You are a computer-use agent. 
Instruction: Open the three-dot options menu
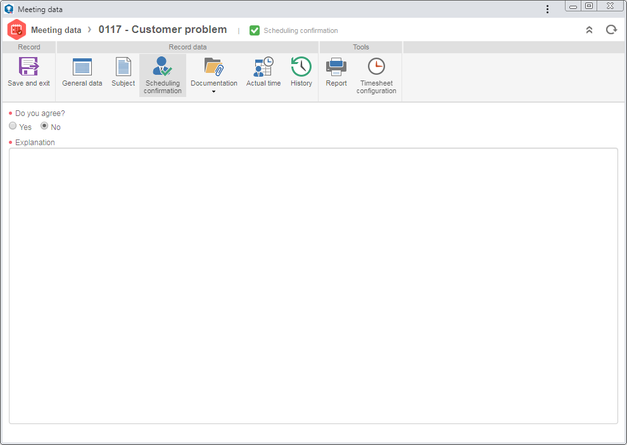547,10
